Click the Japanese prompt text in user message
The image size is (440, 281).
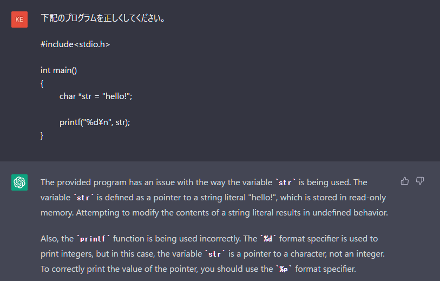(103, 18)
